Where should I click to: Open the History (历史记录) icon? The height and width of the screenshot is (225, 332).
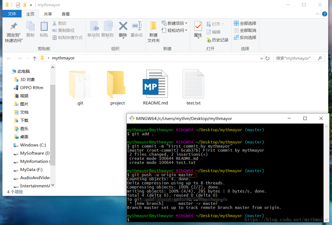click(218, 40)
